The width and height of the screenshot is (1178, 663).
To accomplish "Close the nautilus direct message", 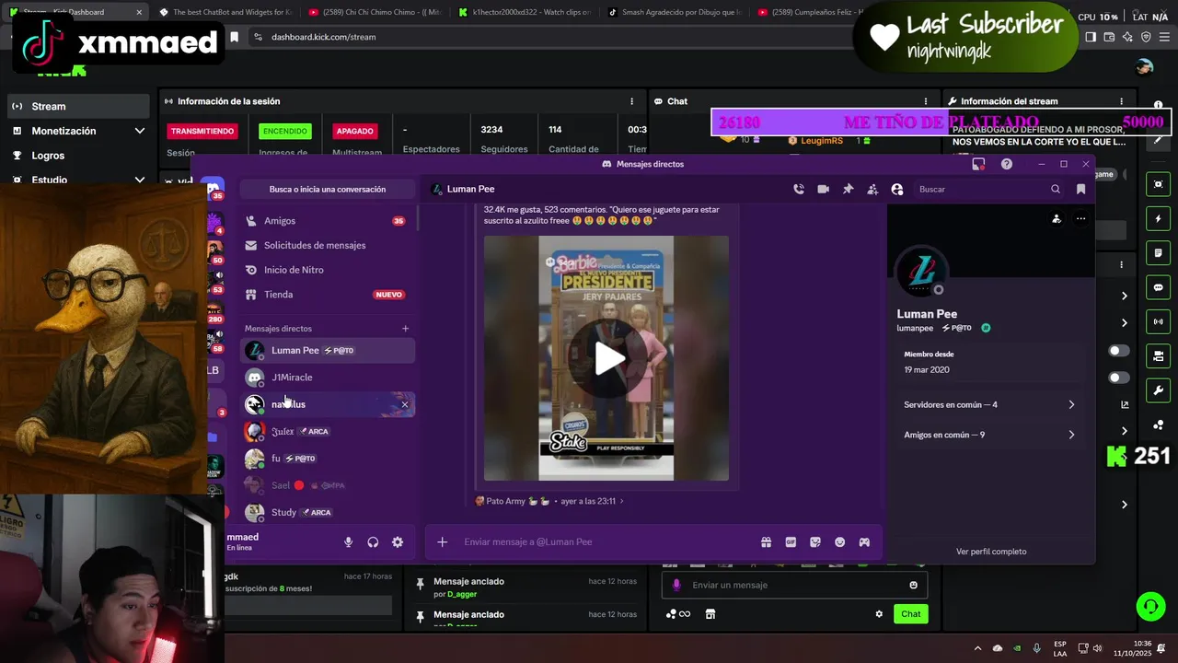I will coord(404,404).
